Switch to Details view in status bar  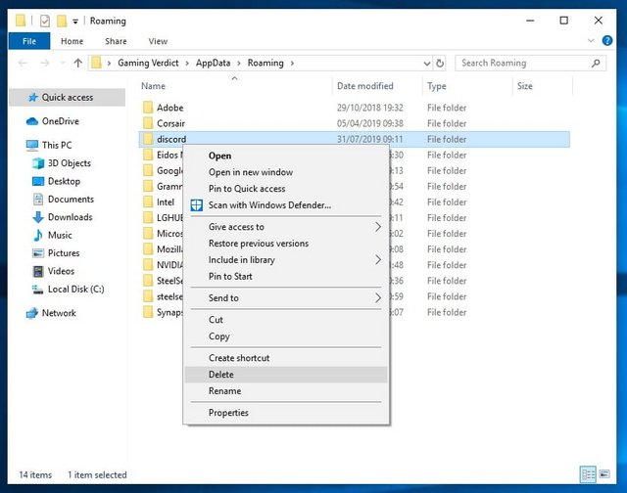coord(588,474)
